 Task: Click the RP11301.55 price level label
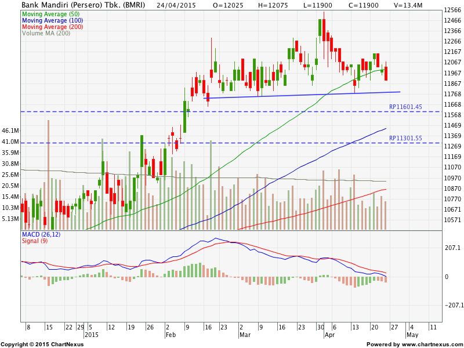click(405, 138)
